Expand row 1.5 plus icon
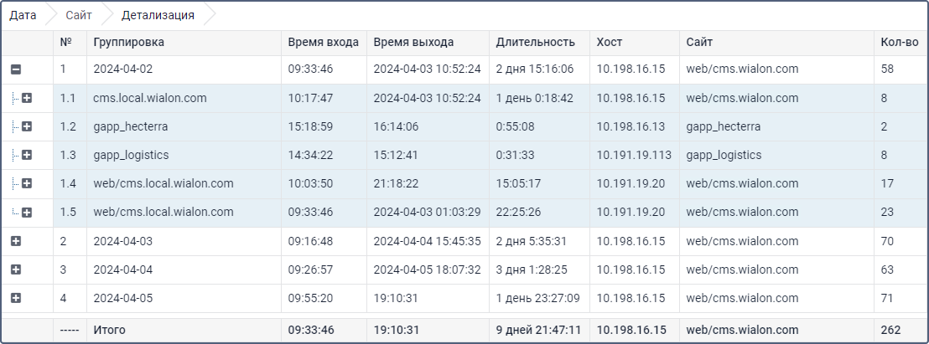 [27, 213]
